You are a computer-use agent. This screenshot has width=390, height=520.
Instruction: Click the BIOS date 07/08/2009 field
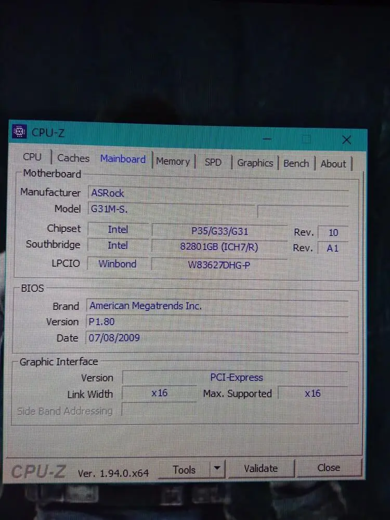(x=217, y=338)
